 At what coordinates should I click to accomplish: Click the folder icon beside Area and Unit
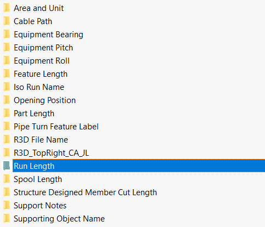7,8
